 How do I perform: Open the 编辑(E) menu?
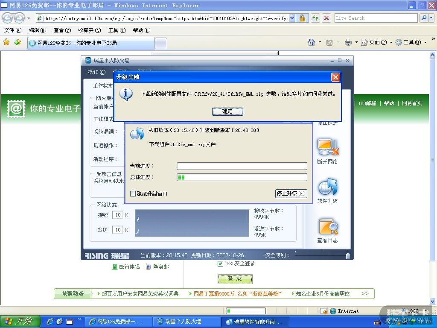point(38,30)
